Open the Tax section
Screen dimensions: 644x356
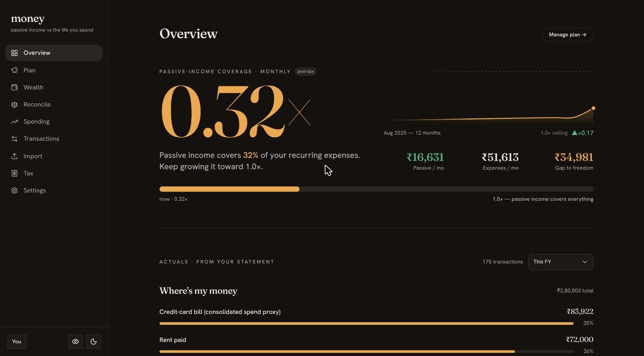coord(54,173)
